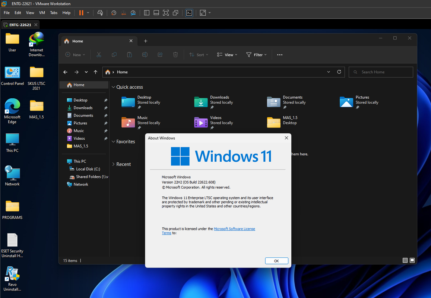Click the Cut icon in File Explorer

pyautogui.click(x=99, y=55)
